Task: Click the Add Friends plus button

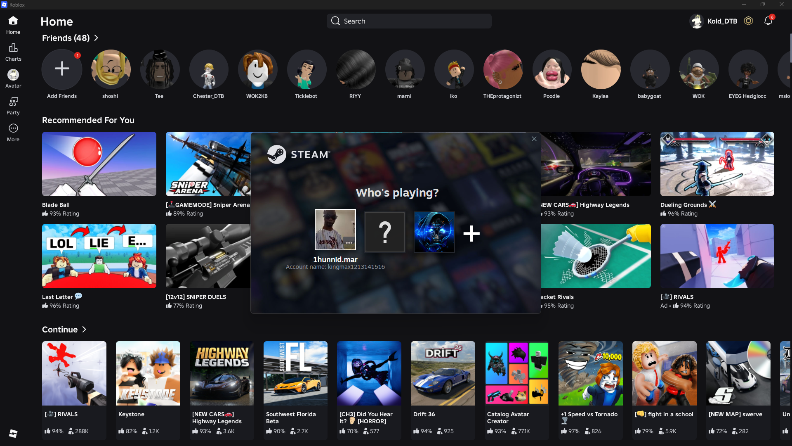Action: 62,69
